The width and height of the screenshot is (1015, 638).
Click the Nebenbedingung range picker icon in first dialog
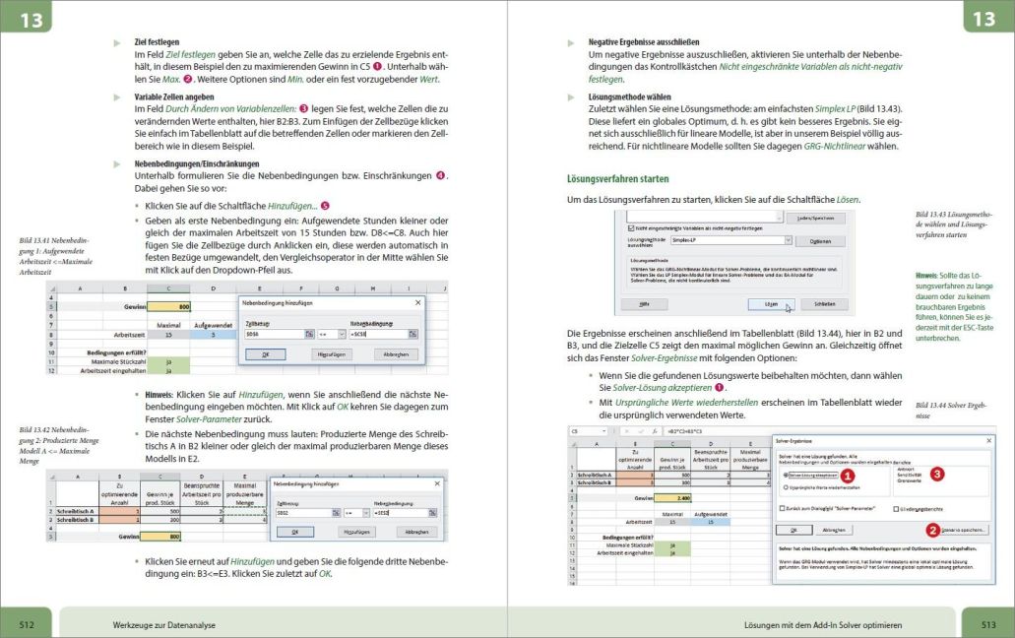click(413, 334)
